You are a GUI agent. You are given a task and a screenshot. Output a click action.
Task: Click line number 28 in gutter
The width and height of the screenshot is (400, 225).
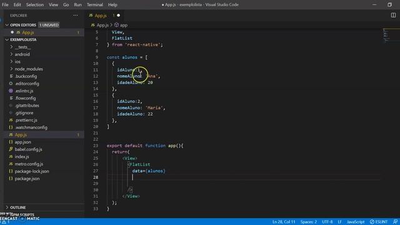(x=96, y=177)
